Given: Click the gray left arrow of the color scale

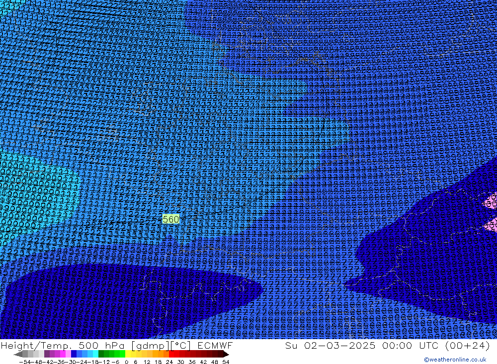Looking at the screenshot, I should pos(18,354).
